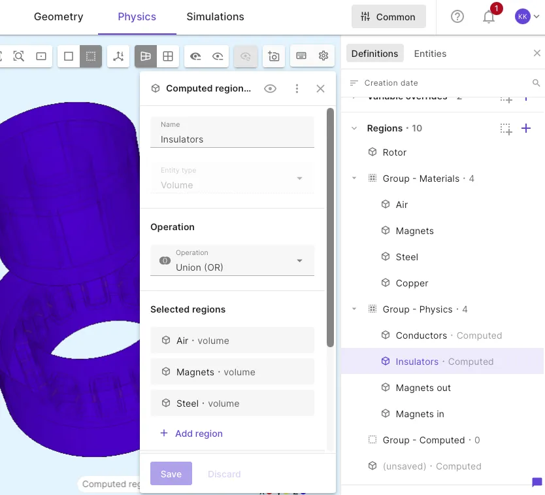Click the Save button
Screen dimensions: 545x495
pos(171,473)
